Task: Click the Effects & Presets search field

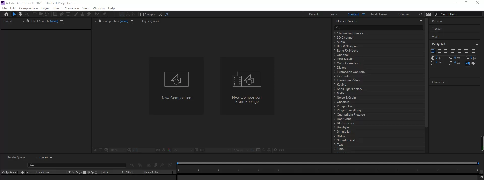Action: (x=379, y=28)
